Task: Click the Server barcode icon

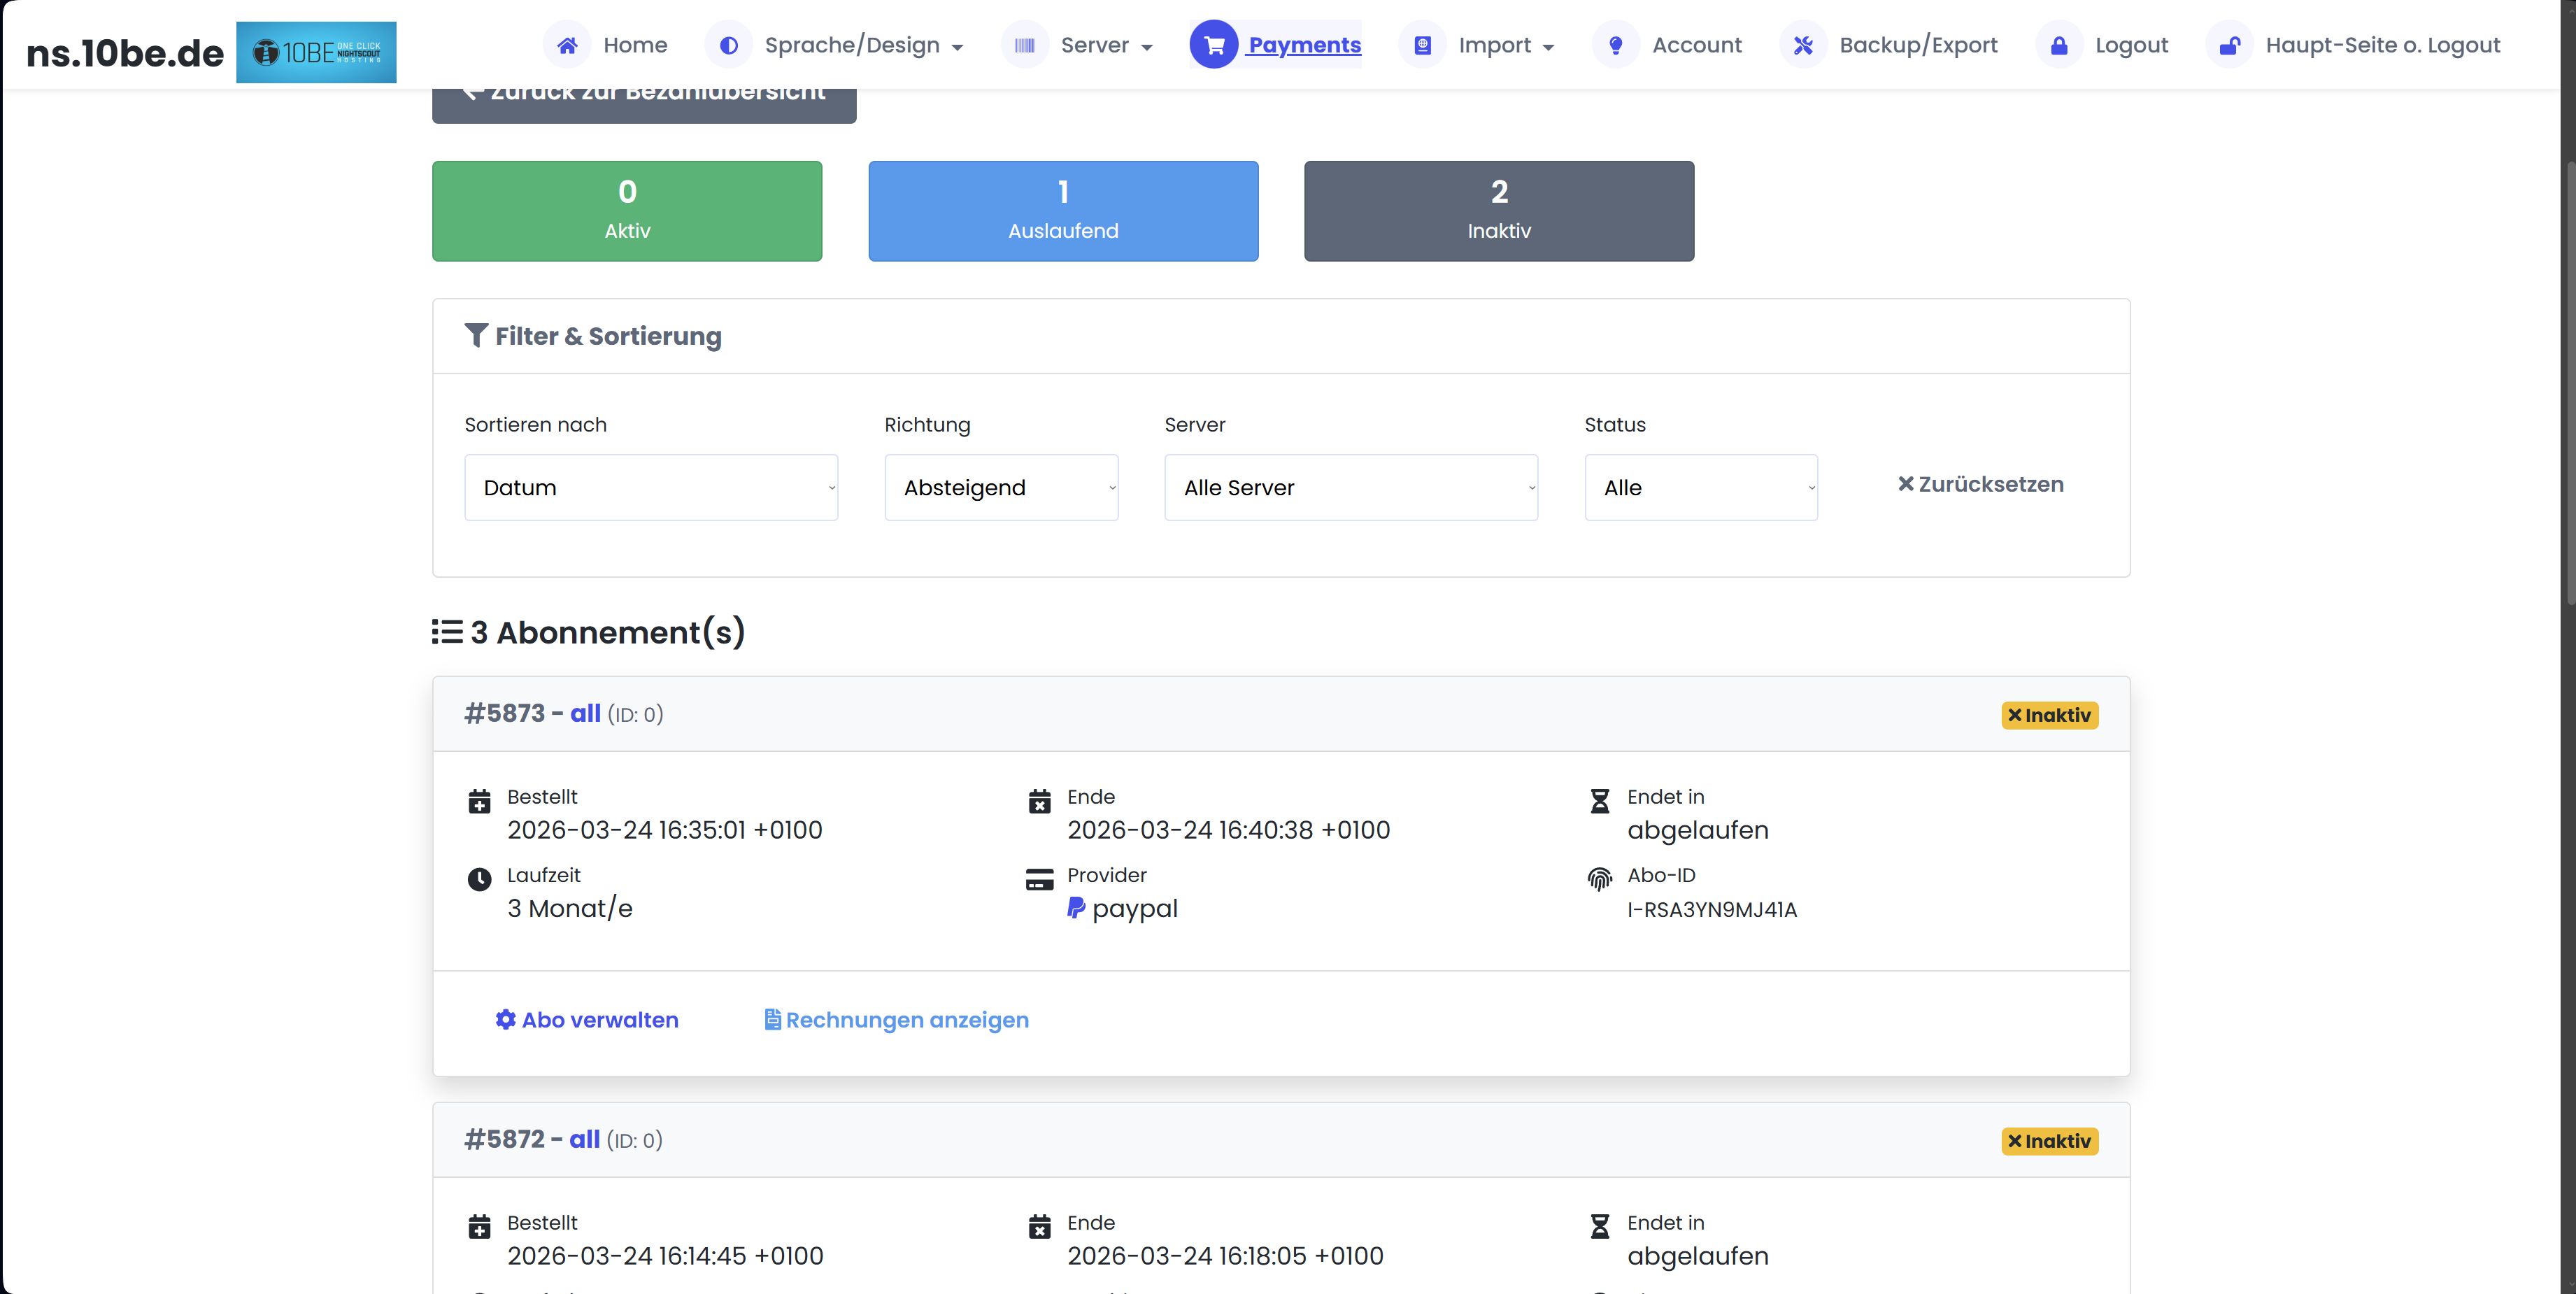Action: (x=1025, y=44)
